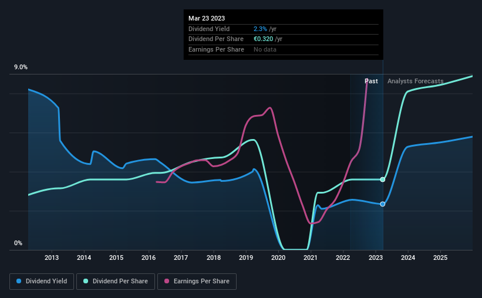Click the 2019 x-axis label
Image resolution: width=482 pixels, height=298 pixels.
(246, 258)
